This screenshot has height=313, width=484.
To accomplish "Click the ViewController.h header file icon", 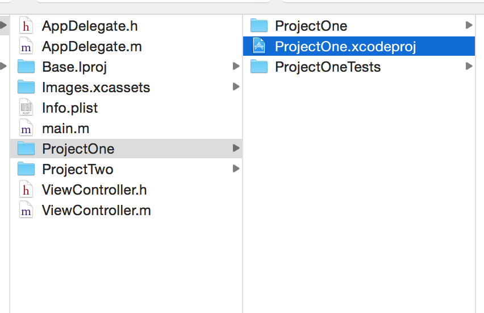I will [x=26, y=190].
